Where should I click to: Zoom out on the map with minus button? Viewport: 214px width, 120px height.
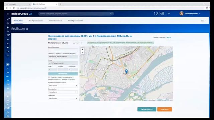tap(82, 53)
